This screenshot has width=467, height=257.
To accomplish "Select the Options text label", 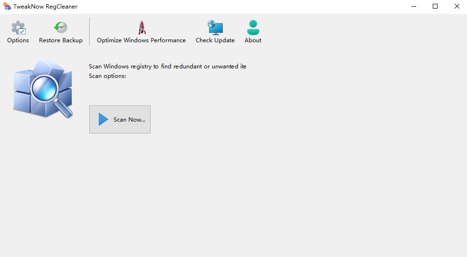I will [x=18, y=40].
